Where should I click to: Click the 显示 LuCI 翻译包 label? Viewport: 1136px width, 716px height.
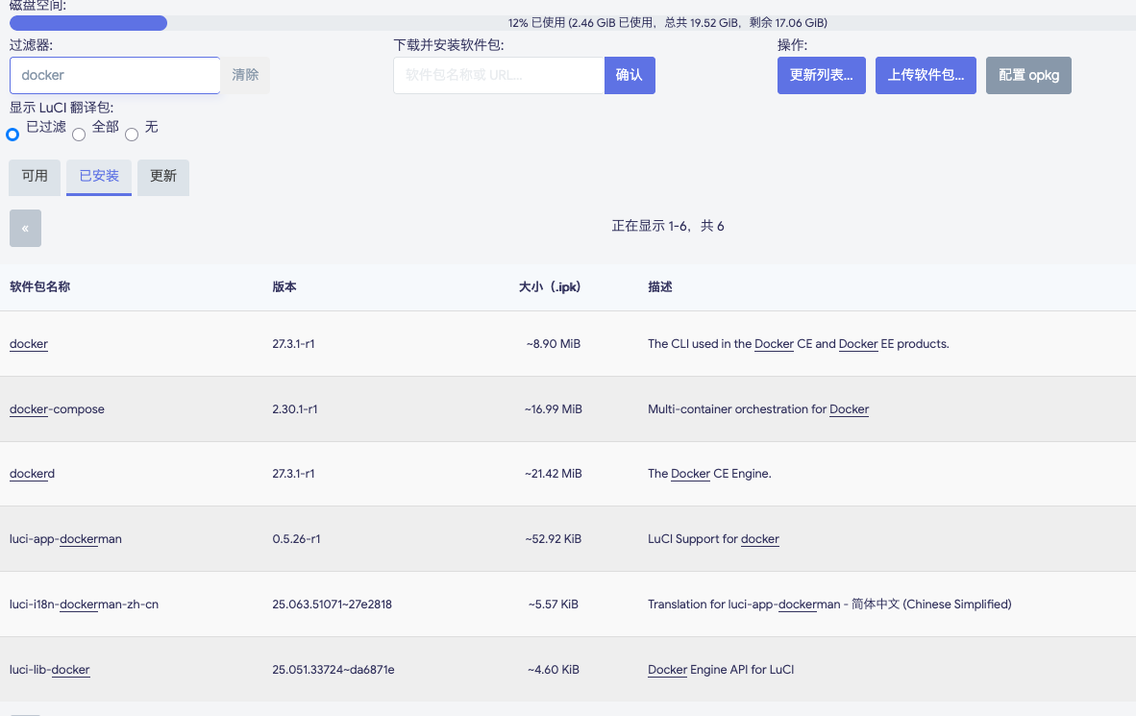62,108
